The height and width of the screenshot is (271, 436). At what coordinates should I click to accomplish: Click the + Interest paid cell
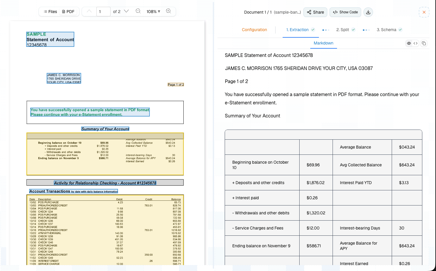point(262,198)
